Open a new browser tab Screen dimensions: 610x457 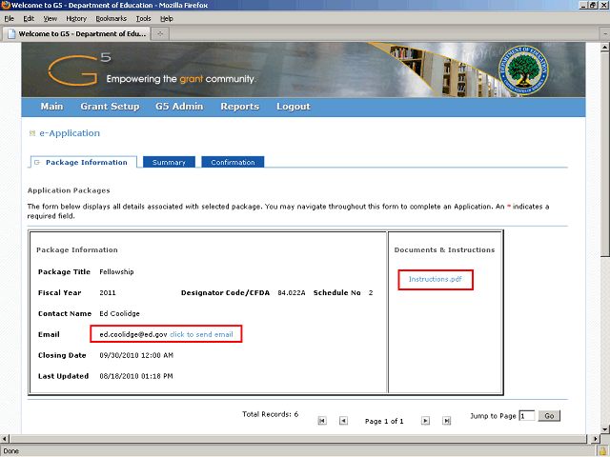tap(160, 34)
